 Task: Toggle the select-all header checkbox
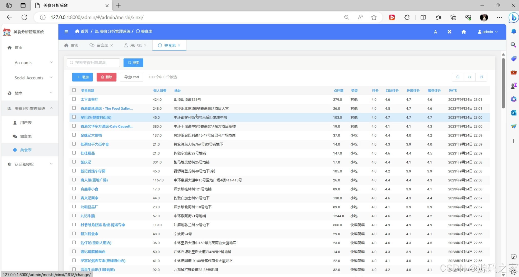[x=74, y=90]
